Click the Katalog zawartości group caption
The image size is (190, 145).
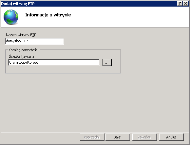pyautogui.click(x=23, y=50)
